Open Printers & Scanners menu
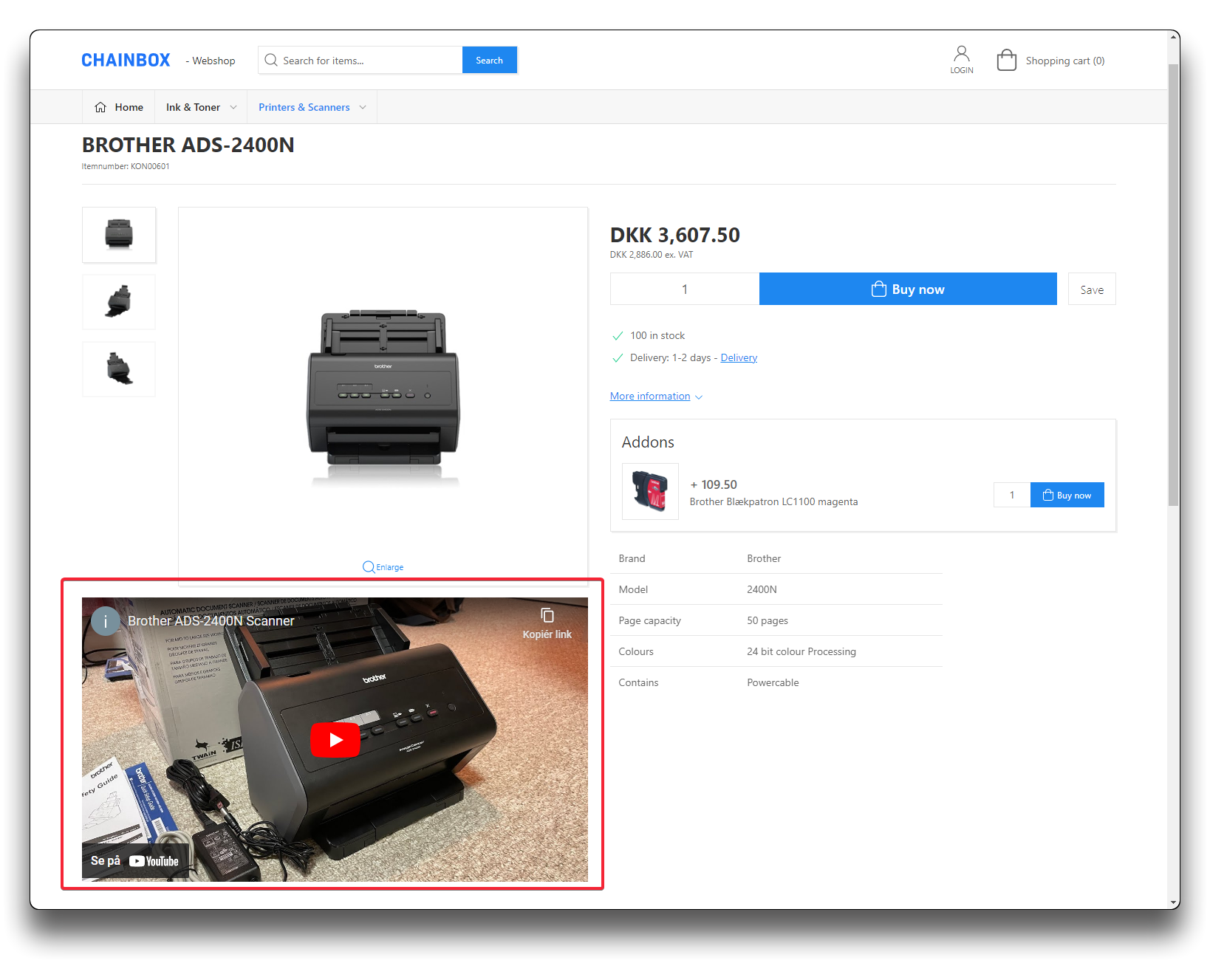The height and width of the screenshot is (963, 1210). 304,107
